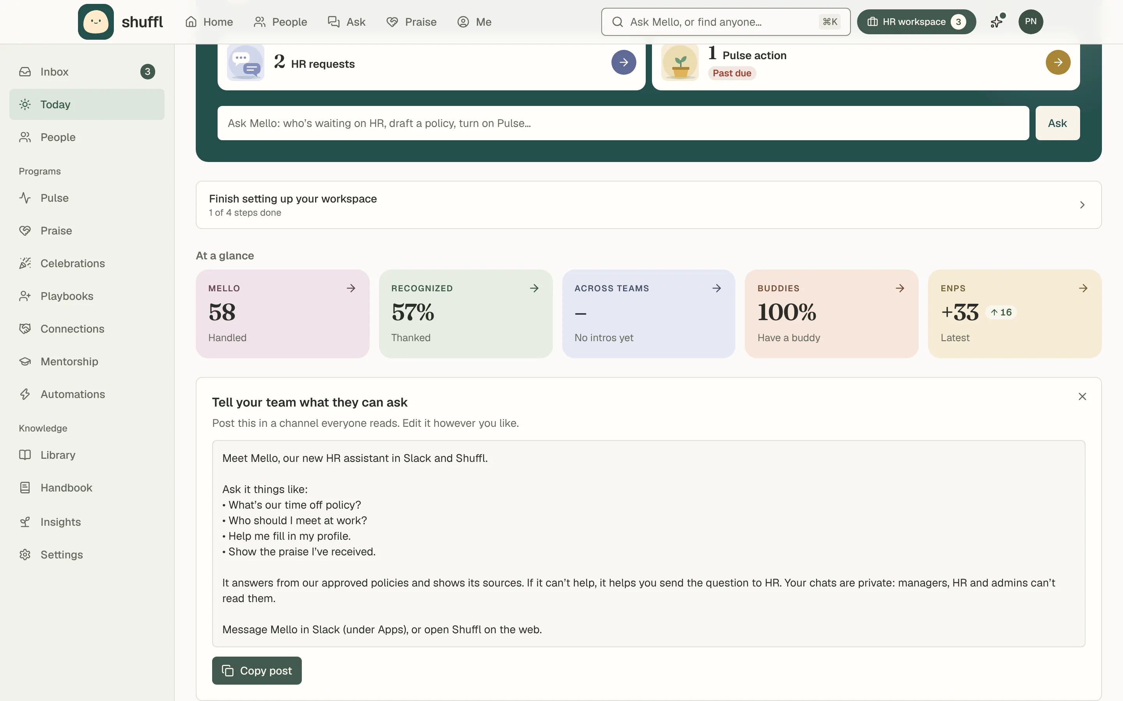Go to Home in top navigation

(209, 22)
